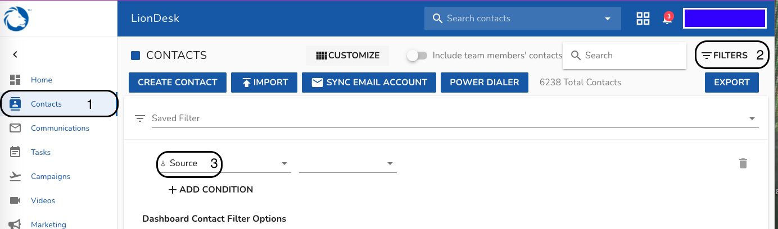778x229 pixels.
Task: Open Home from the sidebar
Action: click(41, 80)
